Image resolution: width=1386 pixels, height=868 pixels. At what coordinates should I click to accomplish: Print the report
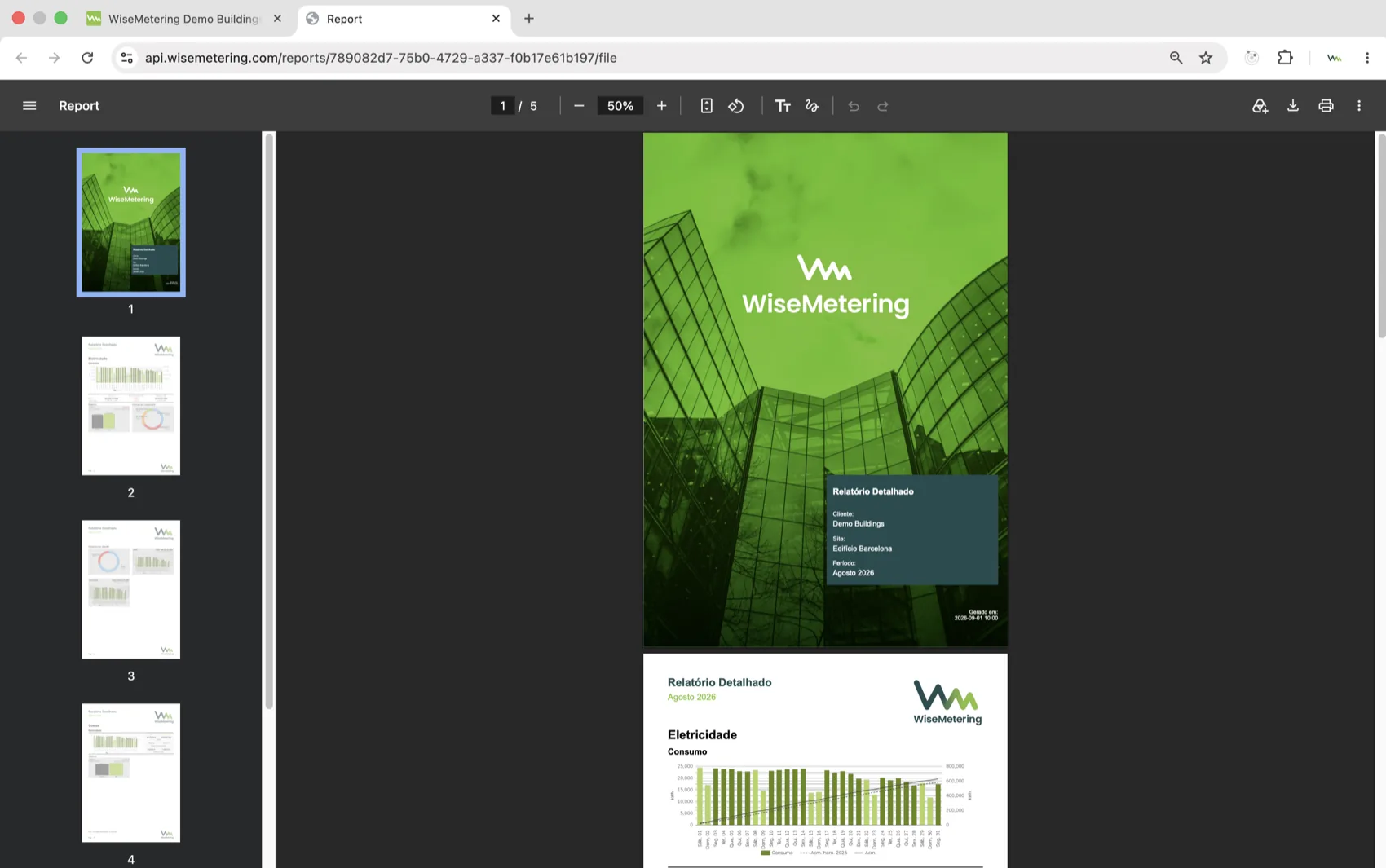1326,106
